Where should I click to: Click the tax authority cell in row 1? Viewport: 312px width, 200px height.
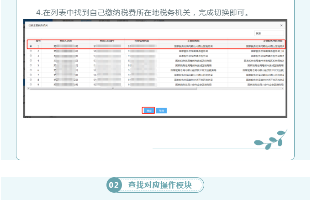193,46
